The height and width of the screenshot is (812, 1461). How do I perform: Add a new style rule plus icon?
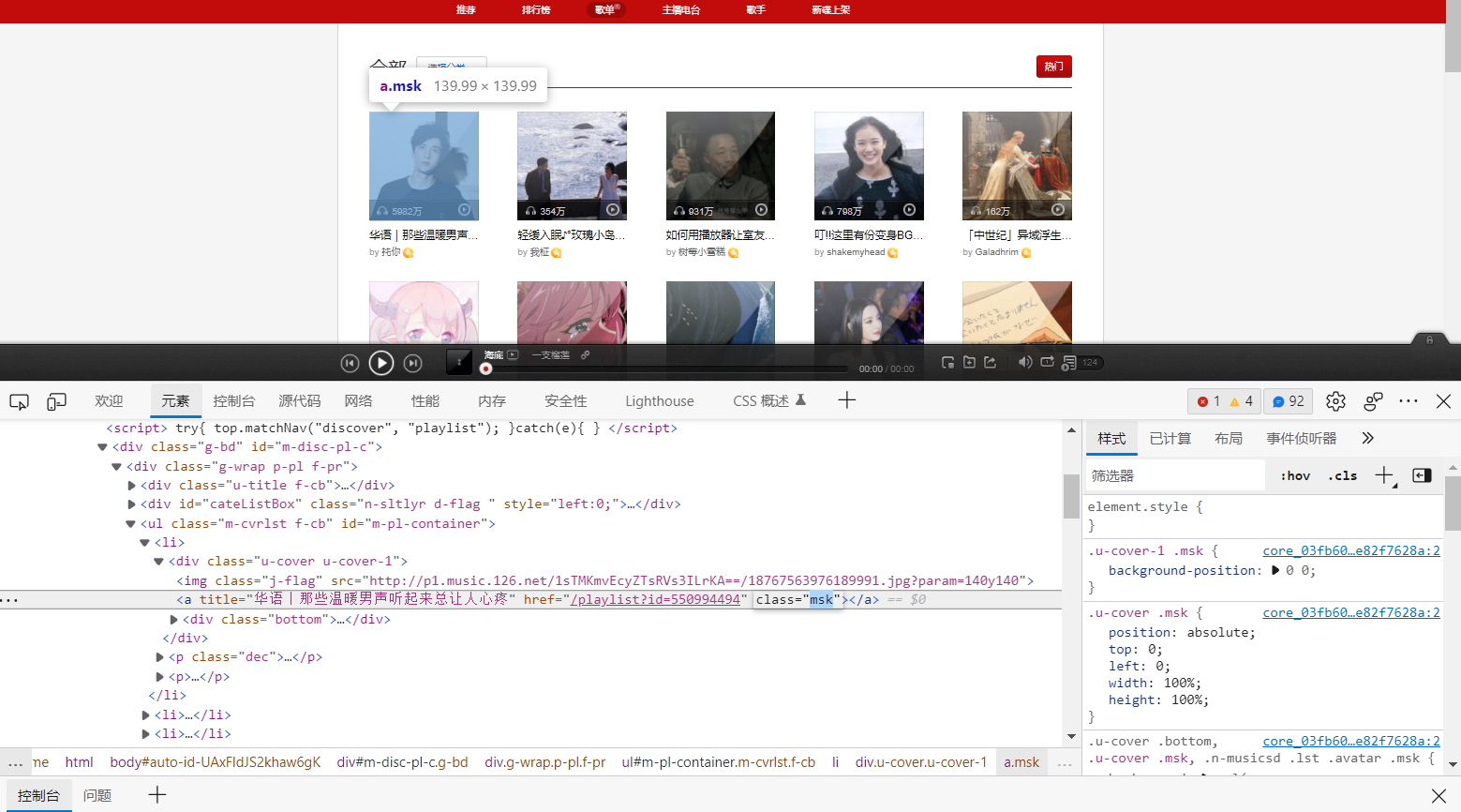1384,475
